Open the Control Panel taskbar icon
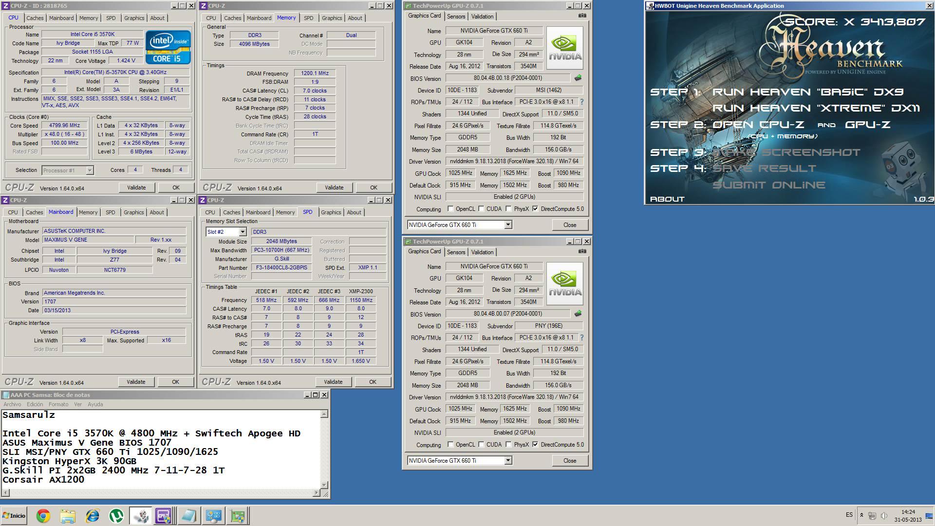Viewport: 935px width, 526px height. [213, 516]
